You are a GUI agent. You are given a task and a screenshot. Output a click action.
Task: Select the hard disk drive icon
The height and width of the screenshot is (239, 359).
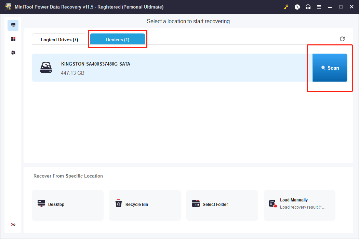46,68
